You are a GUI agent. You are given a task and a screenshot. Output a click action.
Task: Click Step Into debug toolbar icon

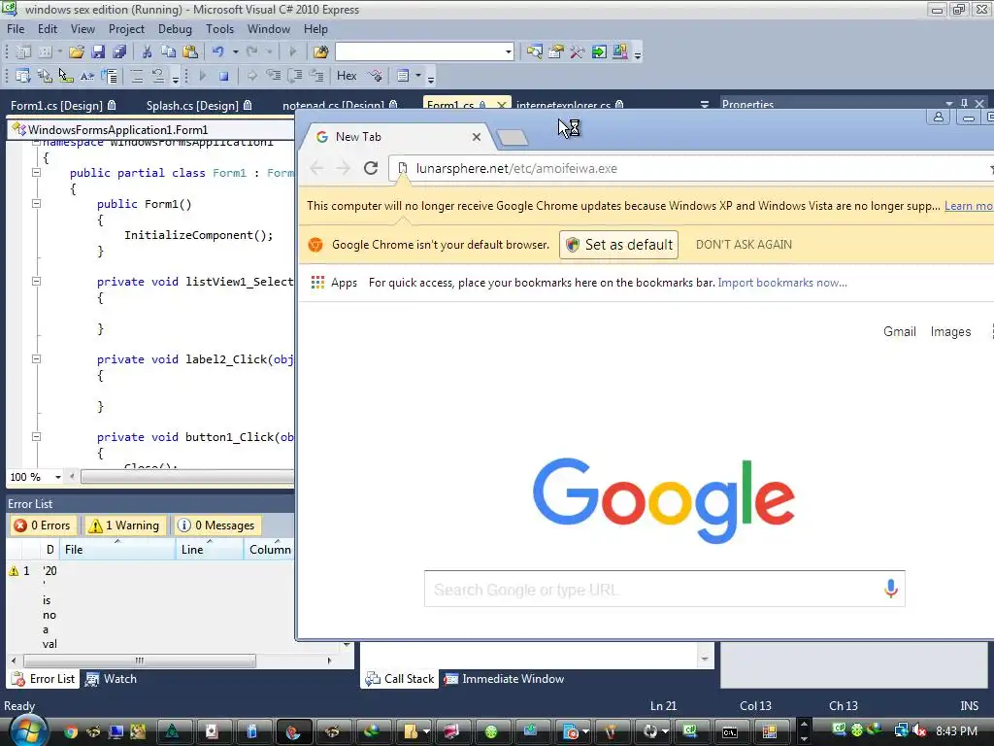pyautogui.click(x=273, y=76)
